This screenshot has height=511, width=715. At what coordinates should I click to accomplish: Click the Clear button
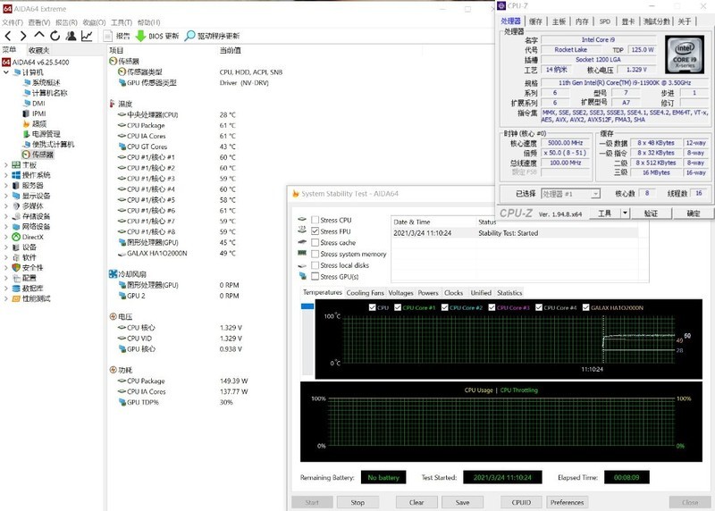[416, 502]
